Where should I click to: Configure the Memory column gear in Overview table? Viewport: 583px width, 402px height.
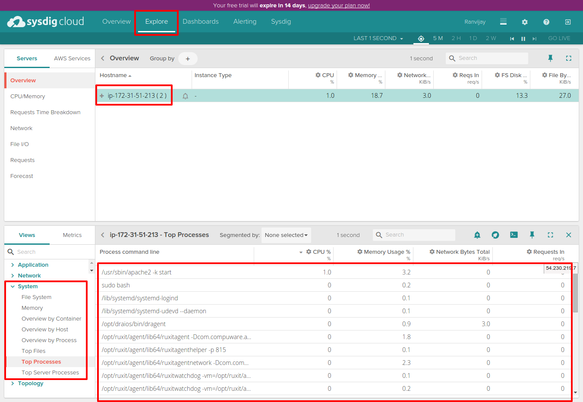coord(351,75)
